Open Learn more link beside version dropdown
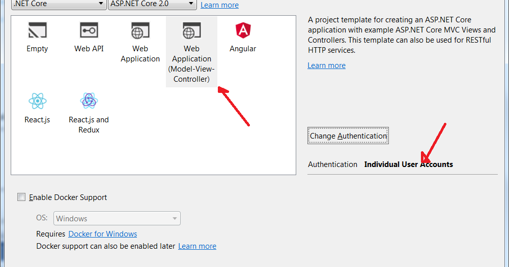Viewport: 509px width, 267px height. 219,5
